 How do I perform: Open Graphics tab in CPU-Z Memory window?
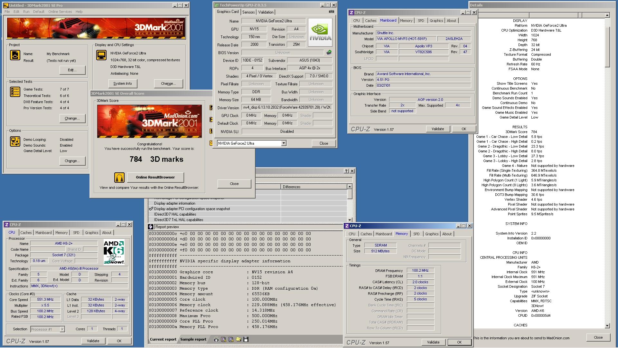(432, 234)
